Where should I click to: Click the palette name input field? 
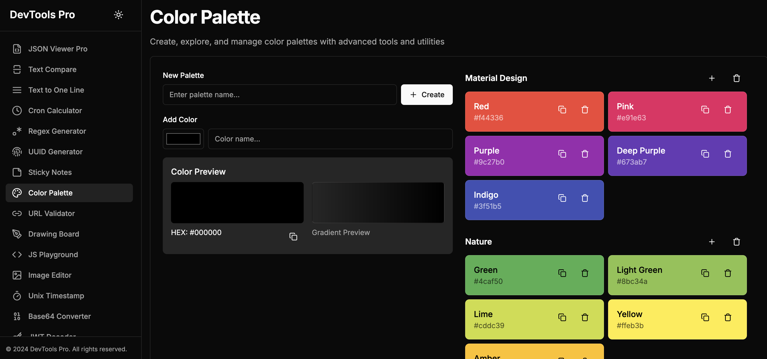[279, 94]
